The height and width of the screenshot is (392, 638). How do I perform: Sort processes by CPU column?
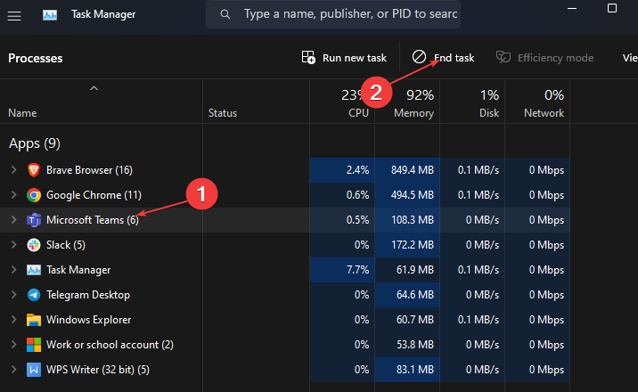[356, 113]
